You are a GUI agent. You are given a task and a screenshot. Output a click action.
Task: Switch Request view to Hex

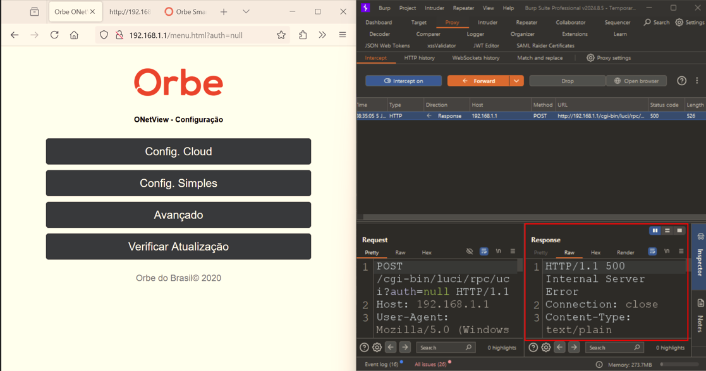point(427,253)
